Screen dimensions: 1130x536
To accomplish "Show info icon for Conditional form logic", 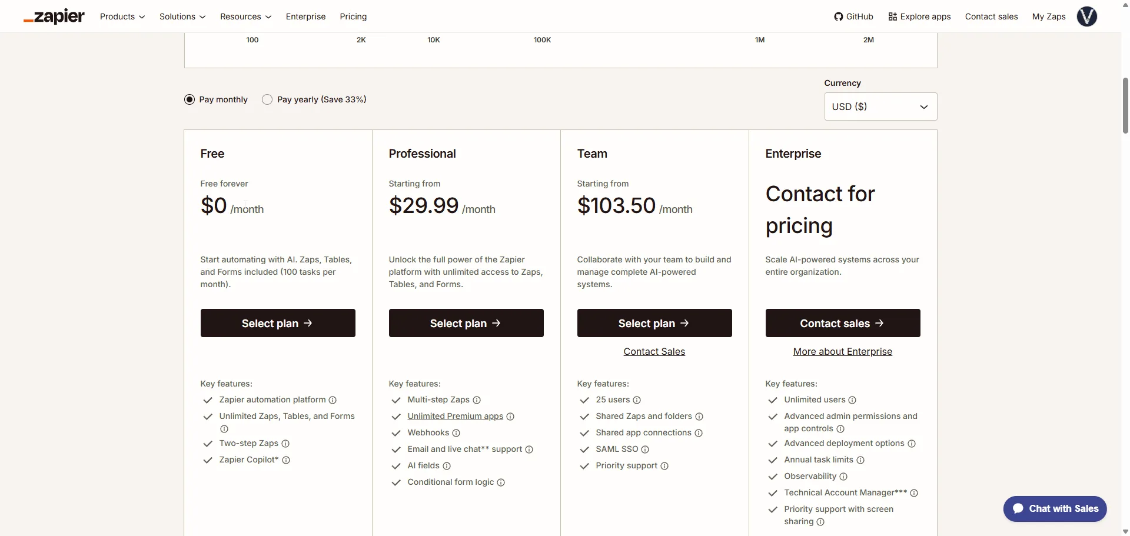I will (501, 482).
